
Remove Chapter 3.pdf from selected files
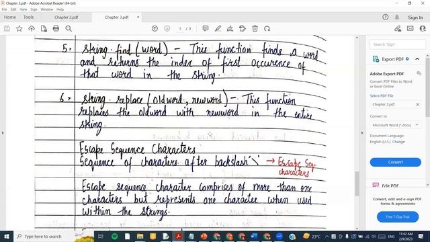[417, 105]
